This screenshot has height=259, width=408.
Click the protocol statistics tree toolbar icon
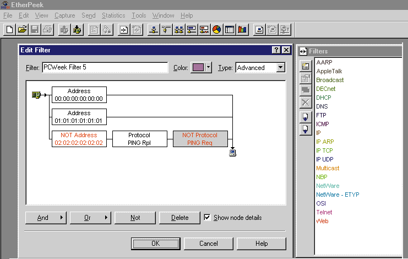166,29
